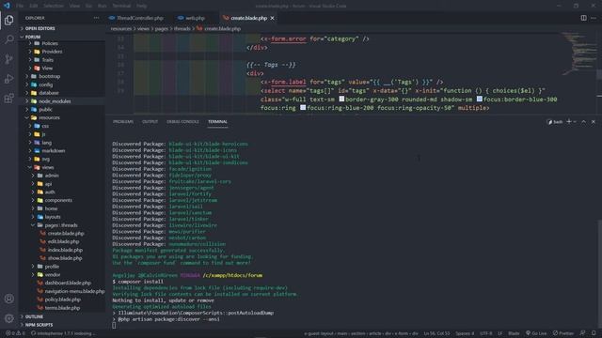The image size is (602, 338).
Task: Open notifications bell in status bar
Action: [x=594, y=333]
